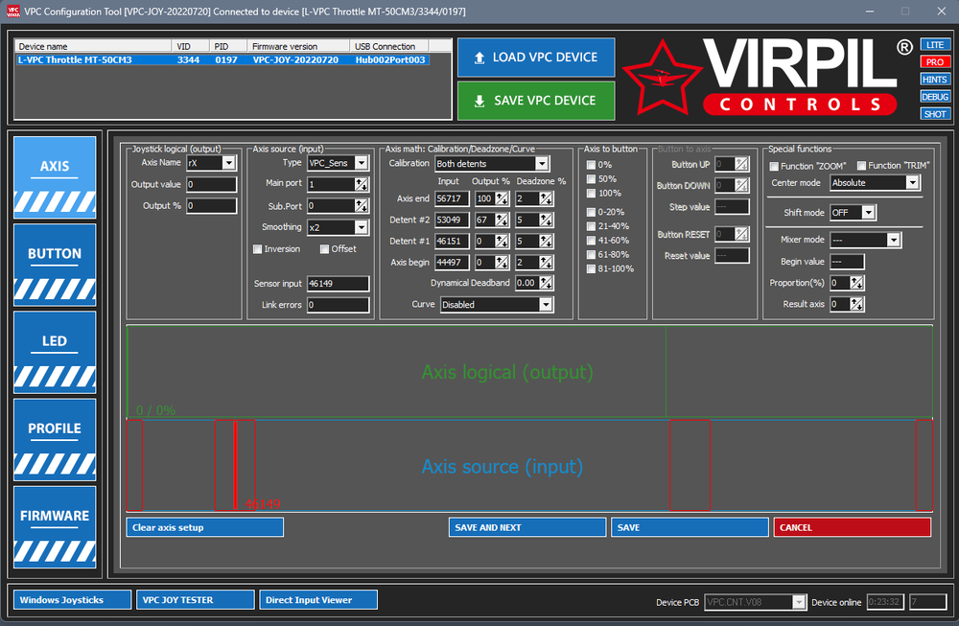This screenshot has height=626, width=959.
Task: Click the Main port stepper icon
Action: click(x=362, y=184)
